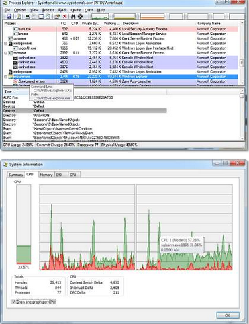Click the winlogon.exe icon for PID 2476
This screenshot has height=324, width=249.
pyautogui.click(x=10, y=72)
